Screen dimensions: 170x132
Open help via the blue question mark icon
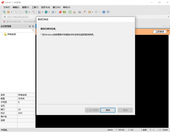(x=104, y=12)
